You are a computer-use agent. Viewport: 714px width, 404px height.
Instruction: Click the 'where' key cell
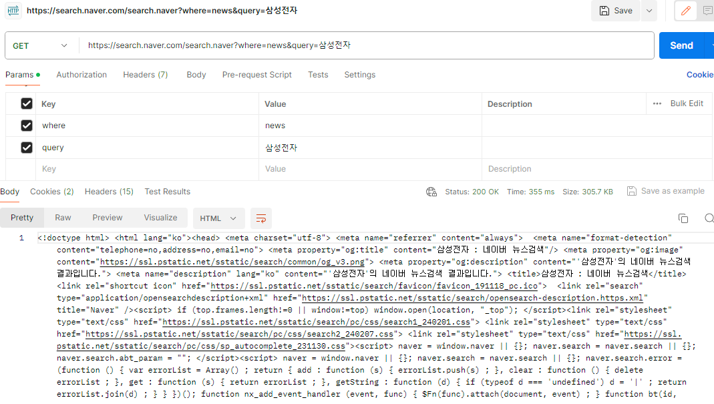148,126
